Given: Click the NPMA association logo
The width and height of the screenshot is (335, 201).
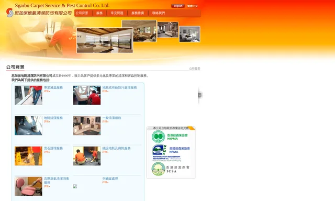Looking at the screenshot, I should click(x=159, y=150).
